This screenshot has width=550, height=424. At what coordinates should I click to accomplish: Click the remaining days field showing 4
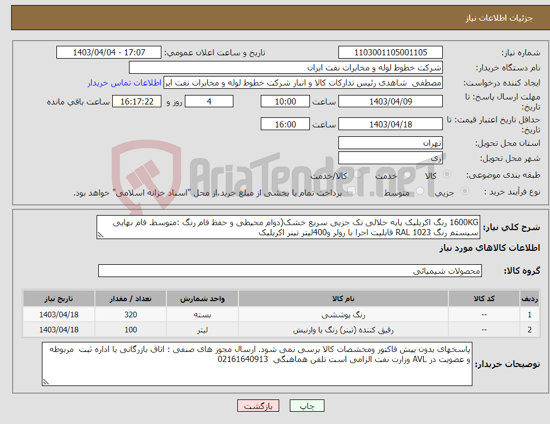pyautogui.click(x=209, y=102)
